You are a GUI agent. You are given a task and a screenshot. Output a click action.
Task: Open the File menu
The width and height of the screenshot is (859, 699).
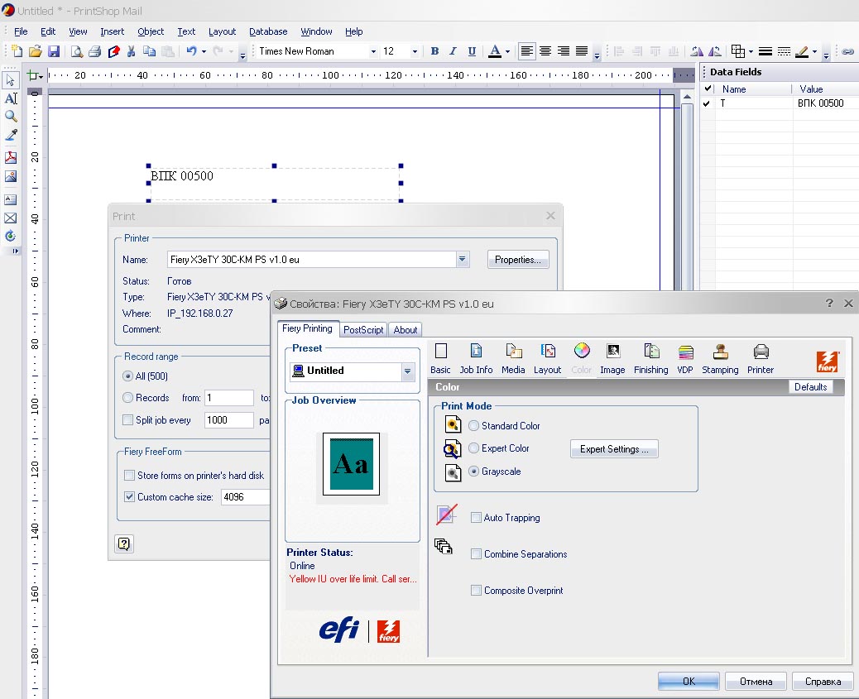[21, 31]
